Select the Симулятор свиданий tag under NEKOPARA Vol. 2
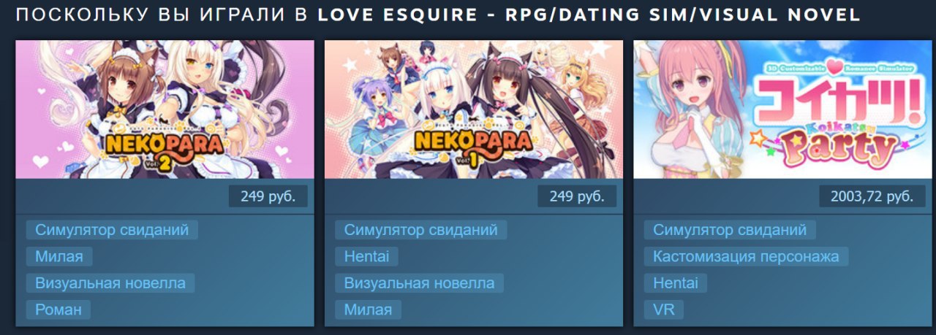 [112, 230]
